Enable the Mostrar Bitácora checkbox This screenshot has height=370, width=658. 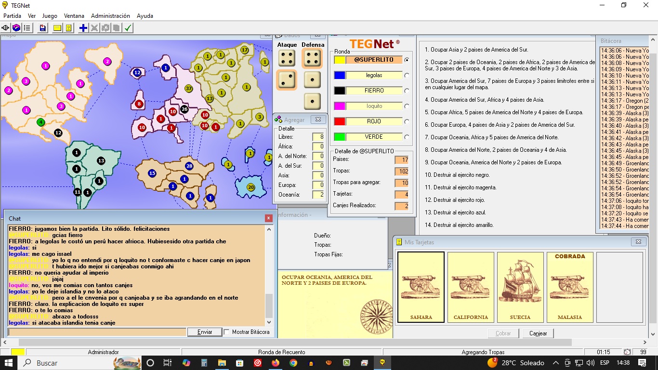pyautogui.click(x=227, y=332)
